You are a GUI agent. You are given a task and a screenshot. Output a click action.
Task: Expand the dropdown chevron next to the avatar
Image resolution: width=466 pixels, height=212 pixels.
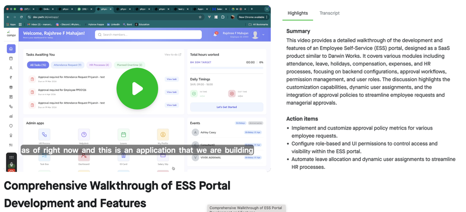[x=263, y=35]
